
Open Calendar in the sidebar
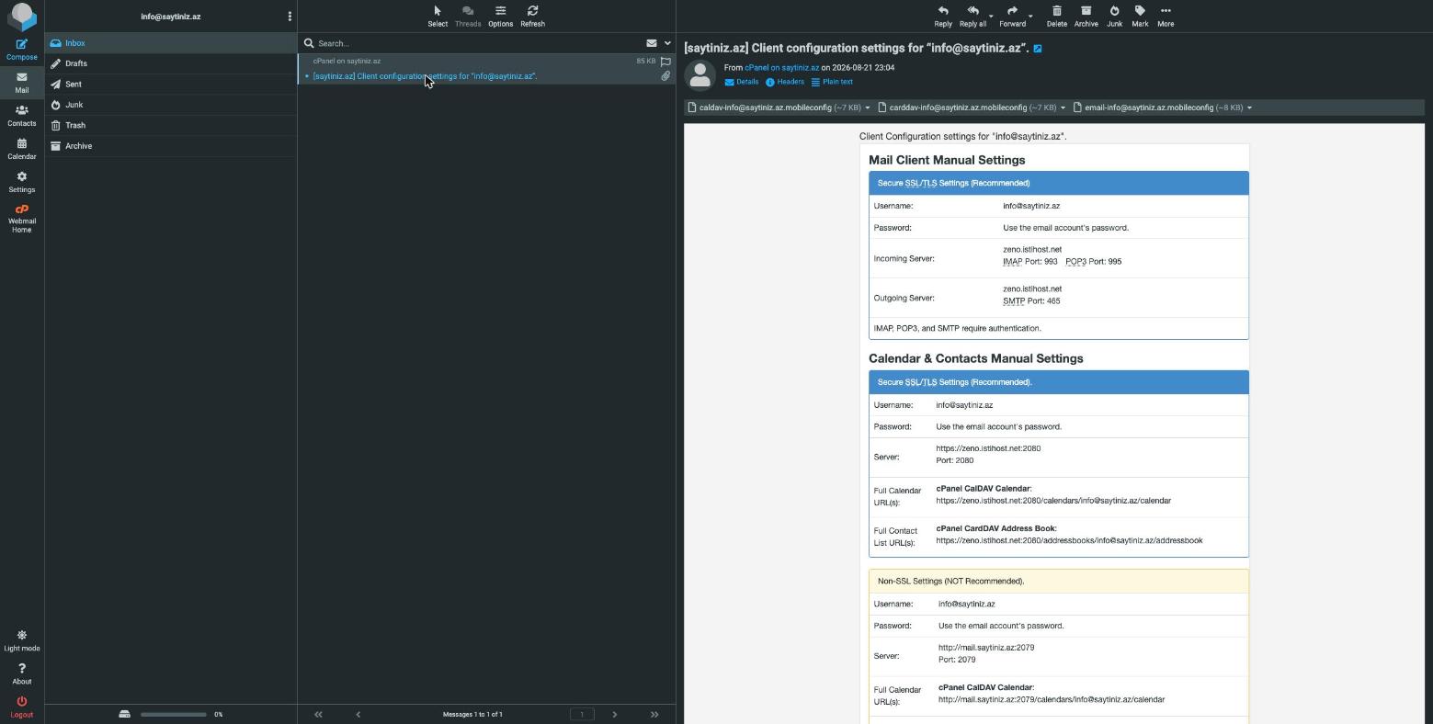pyautogui.click(x=22, y=149)
